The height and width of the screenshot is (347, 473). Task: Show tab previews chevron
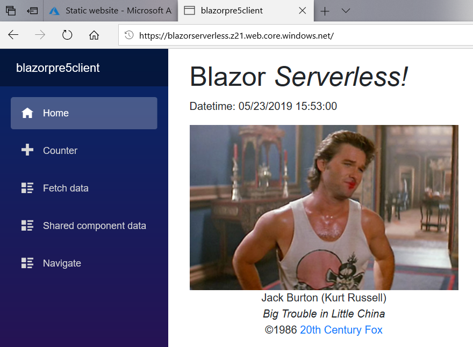tap(346, 11)
